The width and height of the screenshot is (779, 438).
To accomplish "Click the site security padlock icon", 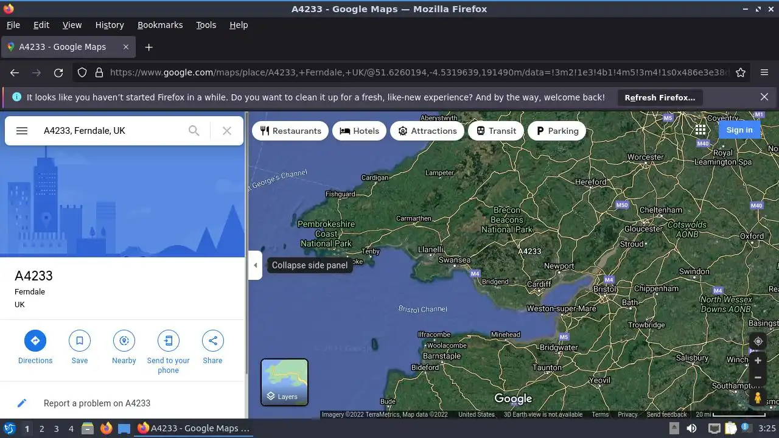I will 99,72.
